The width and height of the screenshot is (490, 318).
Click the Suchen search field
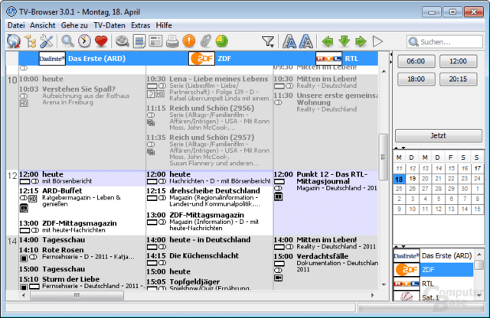445,42
